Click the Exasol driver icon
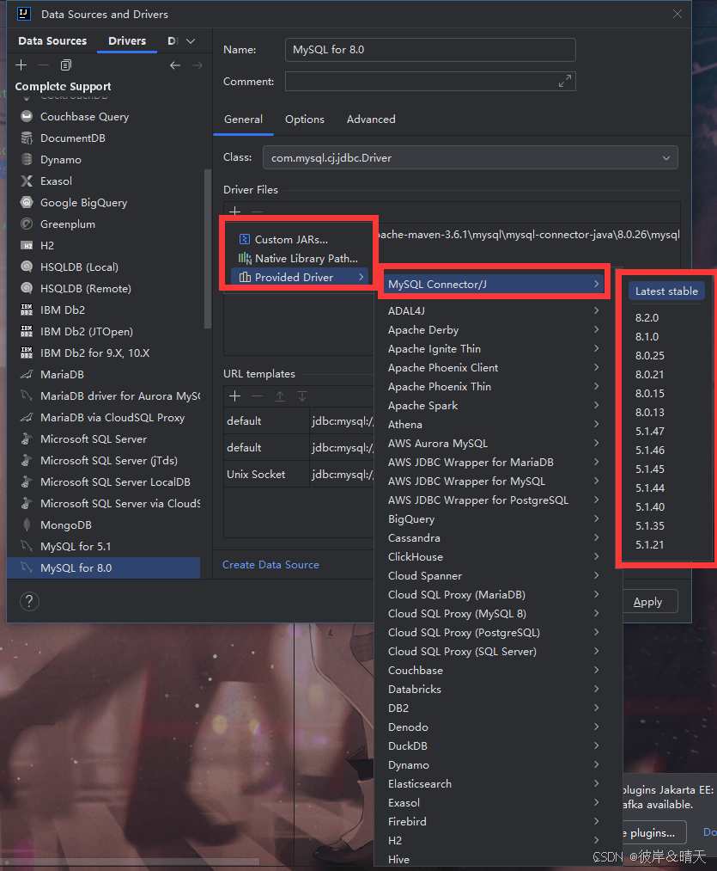 pos(26,181)
